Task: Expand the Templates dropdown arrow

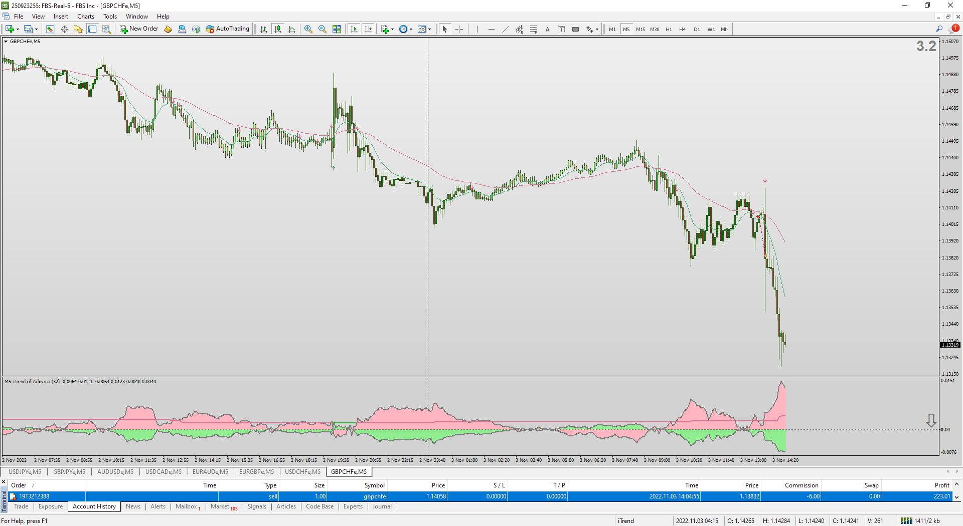Action: tap(429, 29)
